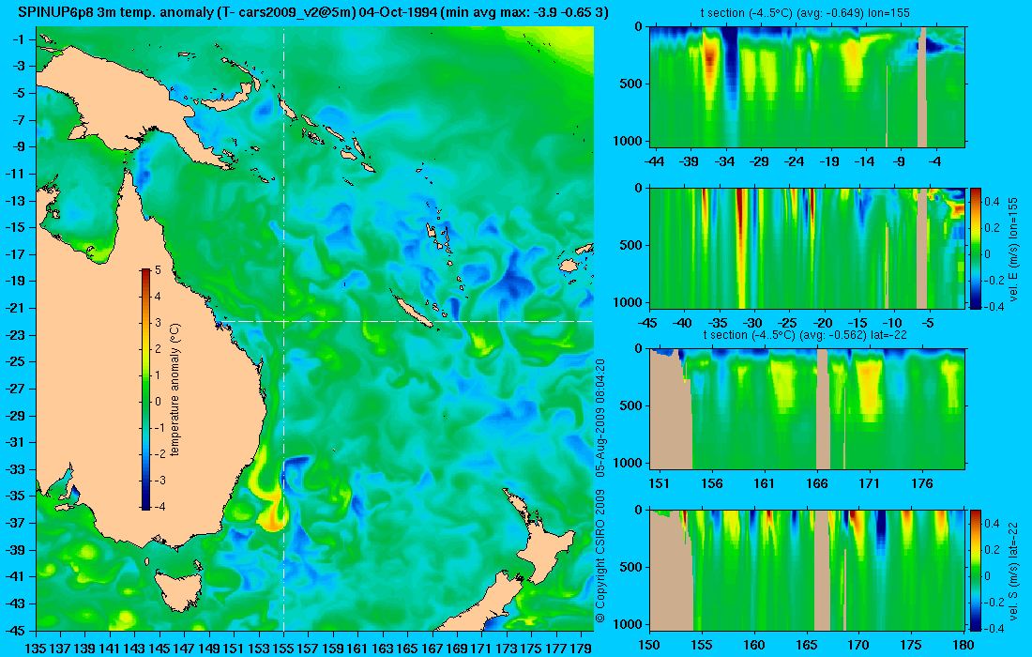The width and height of the screenshot is (1032, 657).
Task: Click the 't section (-4..5°C) (avg: -0.562) lat=-22' title
Action: click(805, 335)
